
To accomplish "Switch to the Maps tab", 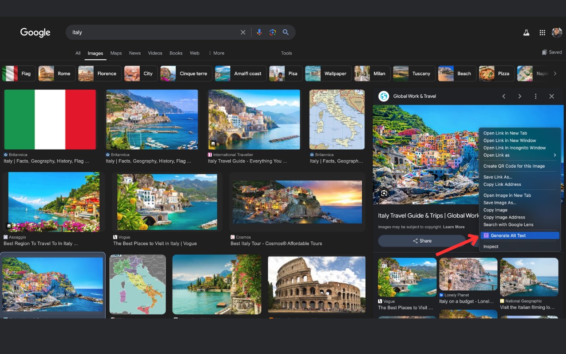I will pyautogui.click(x=116, y=53).
